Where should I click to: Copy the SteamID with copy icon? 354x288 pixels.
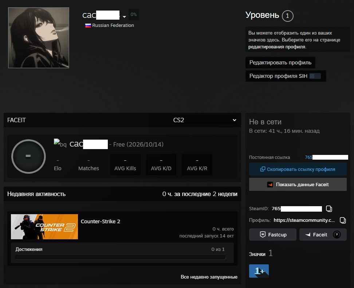coord(329,209)
